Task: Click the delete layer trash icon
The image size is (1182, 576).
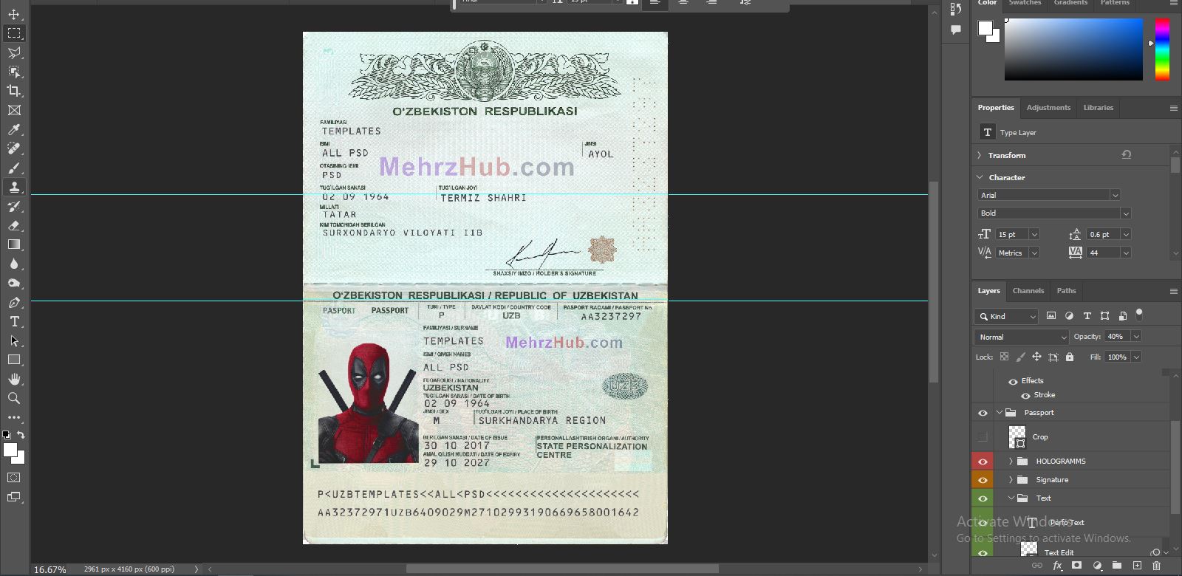Action: click(1156, 566)
